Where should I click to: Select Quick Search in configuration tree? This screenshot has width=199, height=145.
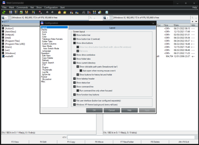[48, 63]
